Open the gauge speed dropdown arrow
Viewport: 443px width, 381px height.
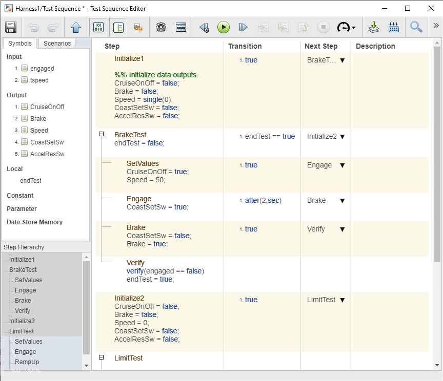click(353, 28)
